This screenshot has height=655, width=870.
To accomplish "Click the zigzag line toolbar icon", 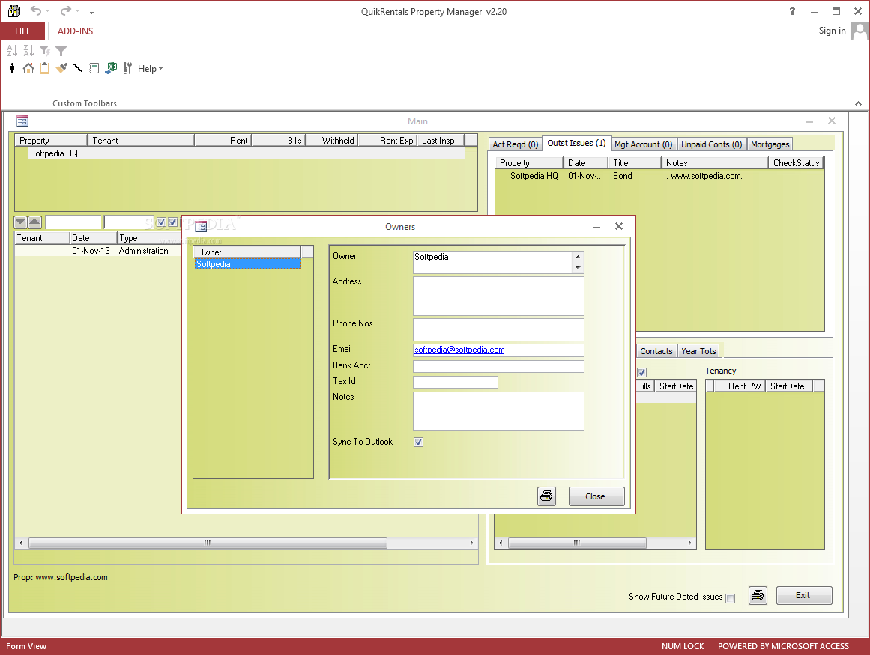I will [78, 68].
